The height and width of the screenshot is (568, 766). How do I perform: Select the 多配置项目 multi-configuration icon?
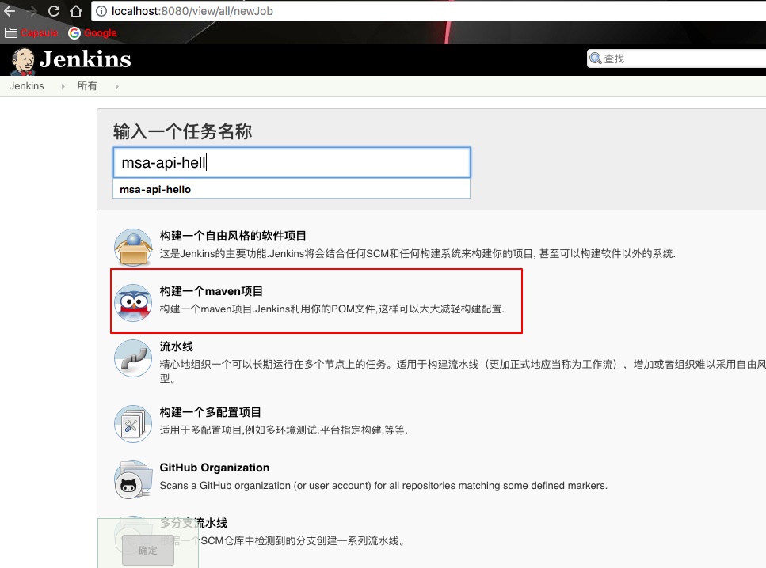pos(132,423)
